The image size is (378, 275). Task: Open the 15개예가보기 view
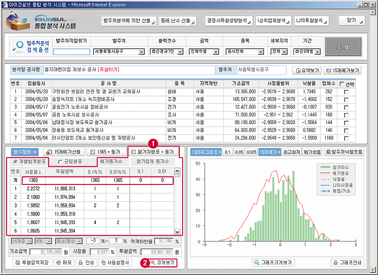(342, 70)
